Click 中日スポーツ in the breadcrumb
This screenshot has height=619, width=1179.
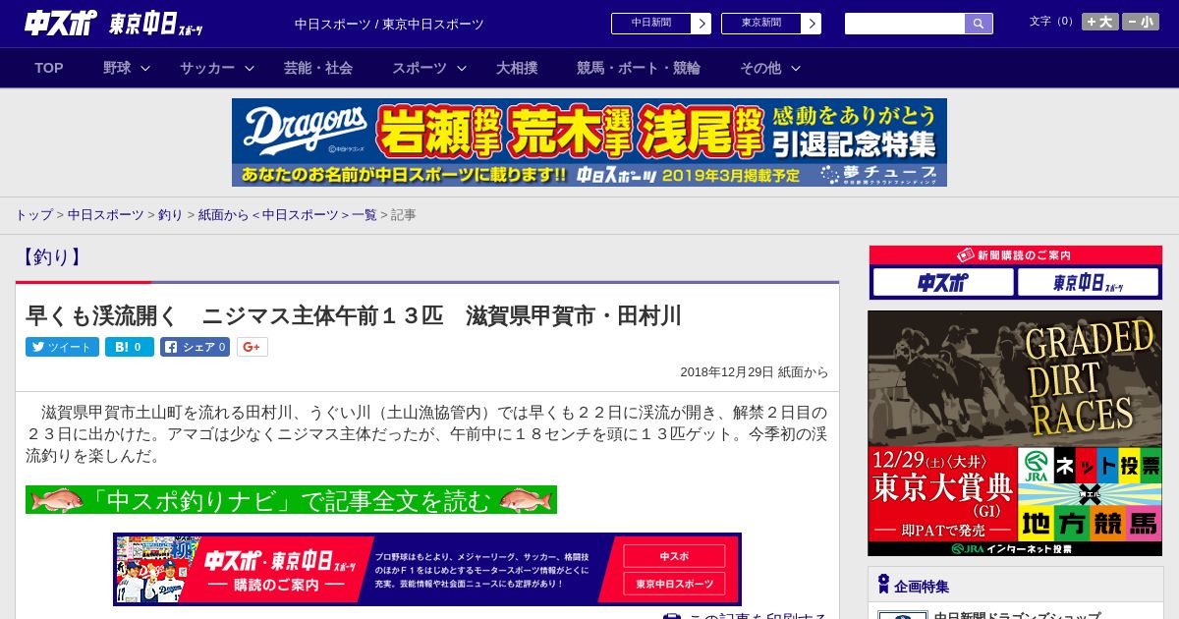[106, 214]
